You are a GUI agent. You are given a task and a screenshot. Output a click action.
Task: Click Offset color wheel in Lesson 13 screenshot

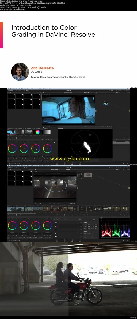(47, 225)
